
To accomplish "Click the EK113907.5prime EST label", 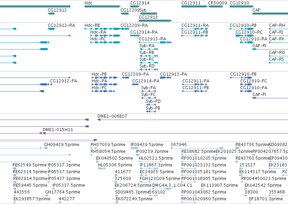I will [220, 186].
